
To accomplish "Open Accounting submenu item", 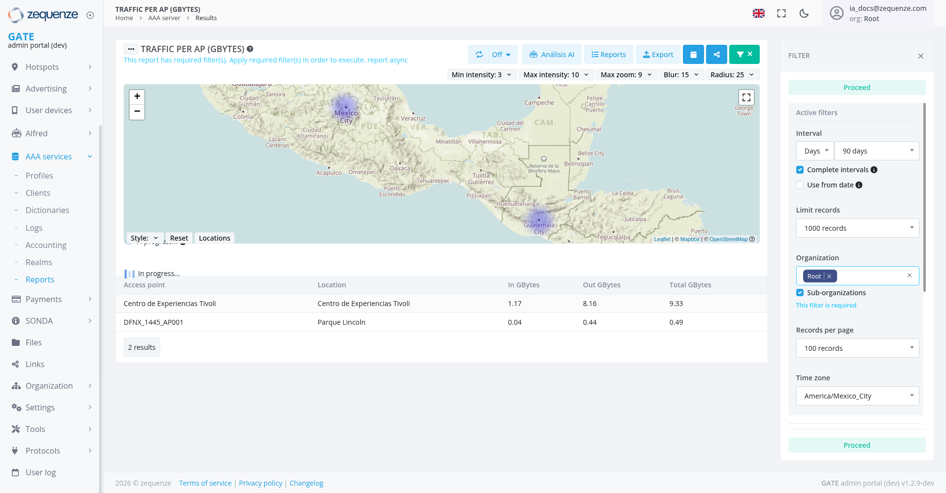I will click(x=46, y=245).
